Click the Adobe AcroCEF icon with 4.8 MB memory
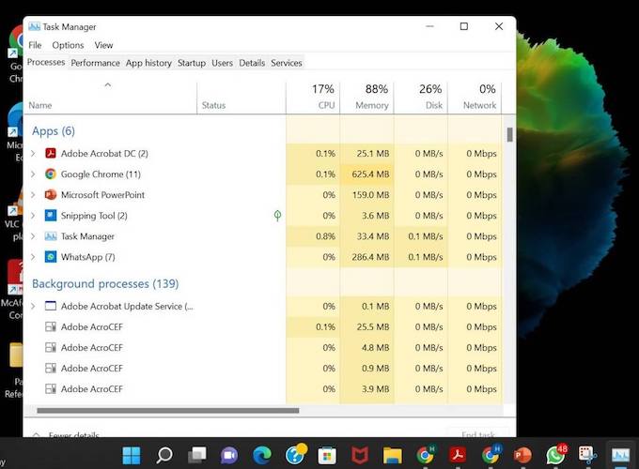 pos(51,347)
